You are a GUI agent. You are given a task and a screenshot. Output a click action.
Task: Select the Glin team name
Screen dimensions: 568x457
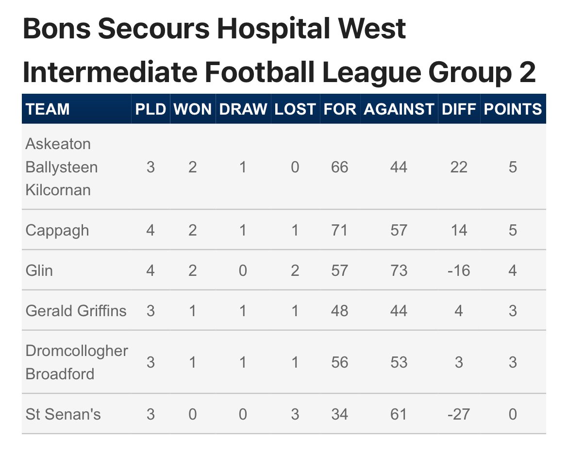pyautogui.click(x=39, y=270)
